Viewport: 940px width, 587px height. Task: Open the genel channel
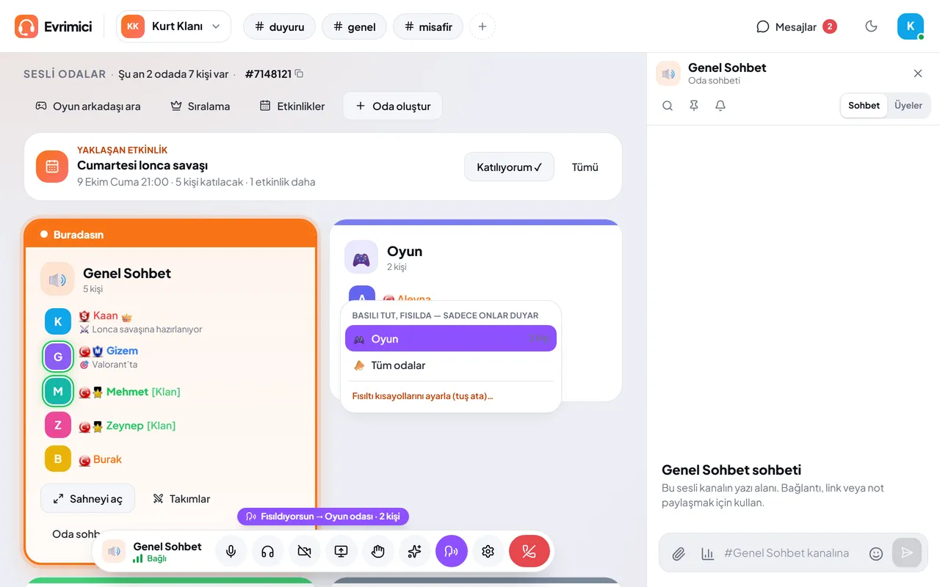(x=355, y=26)
